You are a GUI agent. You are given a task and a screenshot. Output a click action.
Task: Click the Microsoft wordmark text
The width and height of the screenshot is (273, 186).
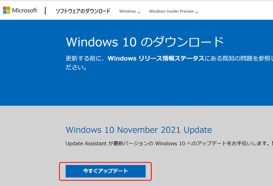[x=24, y=11]
